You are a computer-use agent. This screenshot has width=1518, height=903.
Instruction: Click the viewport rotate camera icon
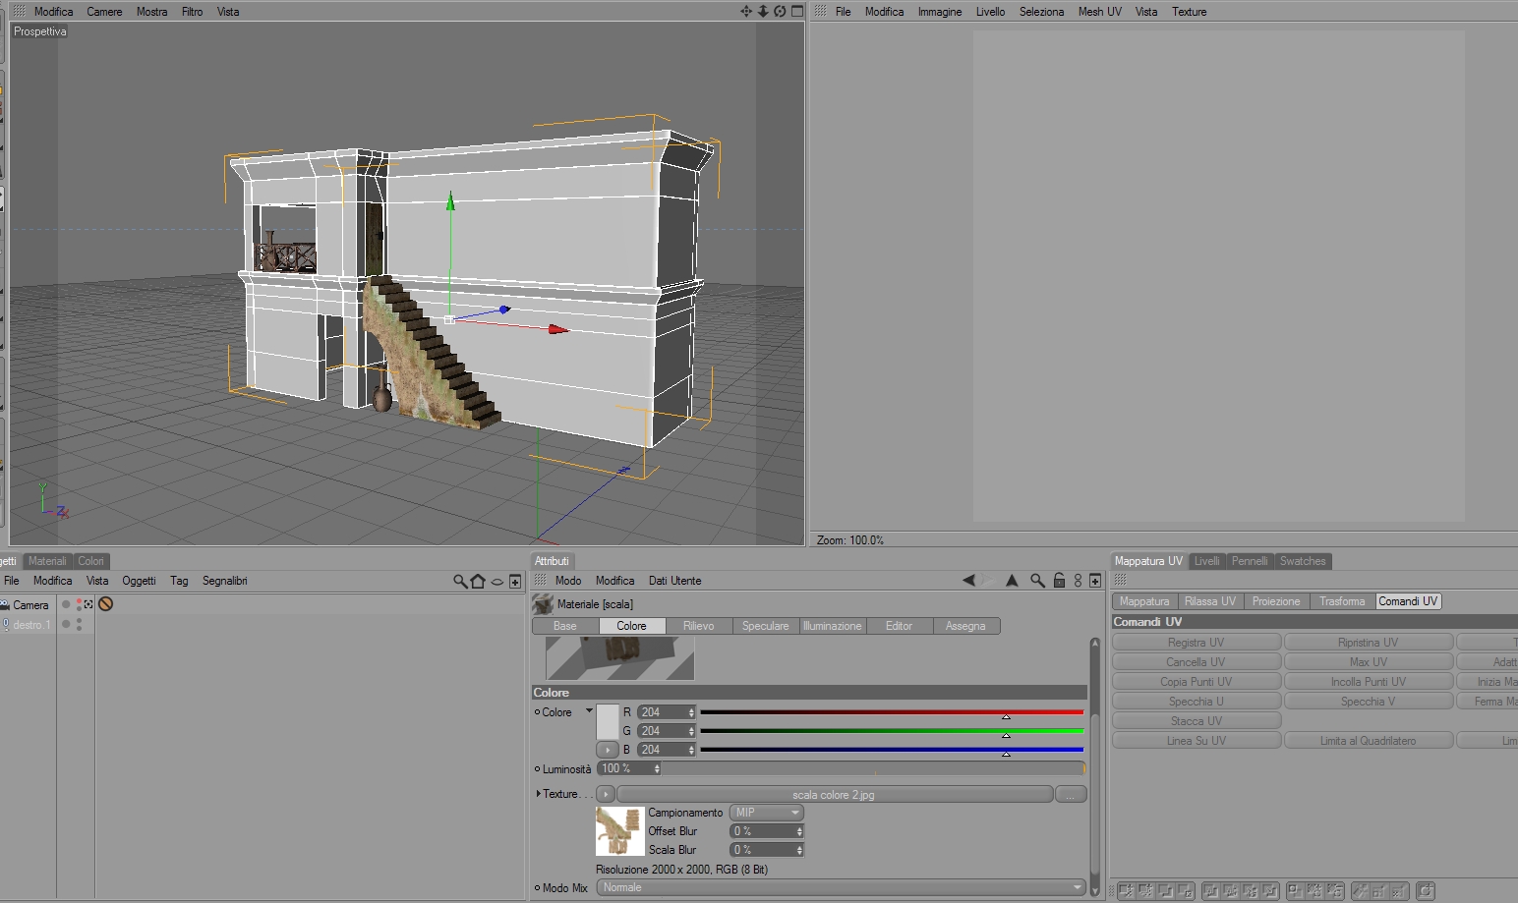coord(780,11)
